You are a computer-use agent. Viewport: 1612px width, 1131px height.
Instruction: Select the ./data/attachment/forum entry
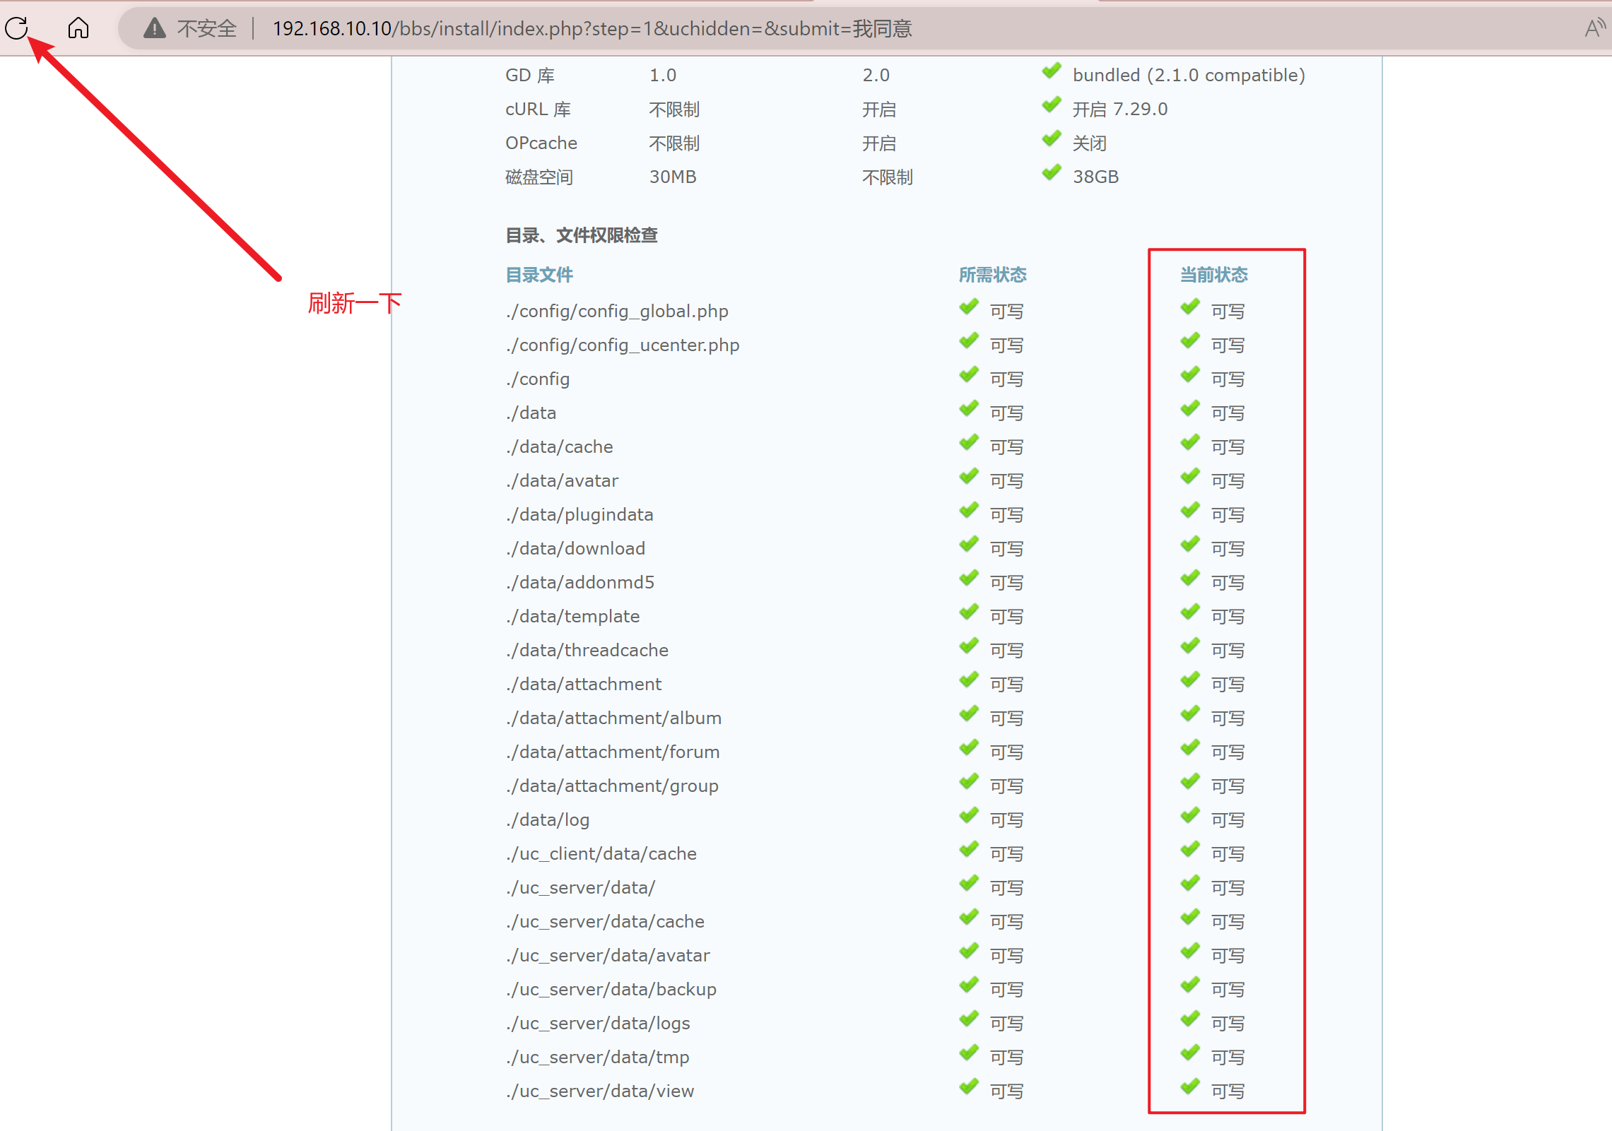tap(613, 752)
